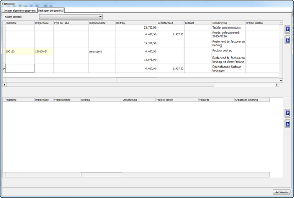This screenshot has height=198, width=294.
Task: Click the Grootboek rekening column header
Action: tap(252, 100)
